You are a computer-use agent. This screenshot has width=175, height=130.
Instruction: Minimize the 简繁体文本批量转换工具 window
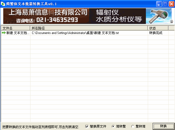[159, 4]
